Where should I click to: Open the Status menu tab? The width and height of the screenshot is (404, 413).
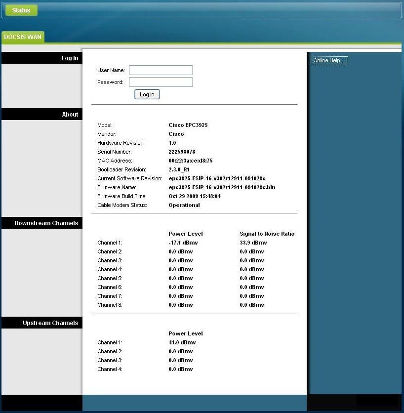pyautogui.click(x=21, y=10)
